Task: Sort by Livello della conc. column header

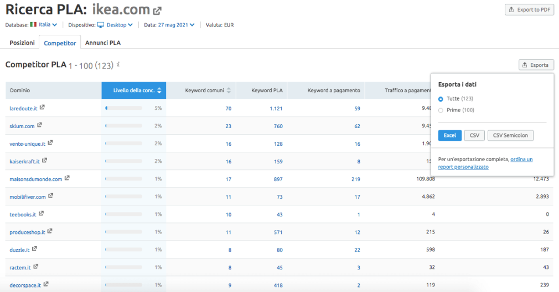Action: [133, 91]
